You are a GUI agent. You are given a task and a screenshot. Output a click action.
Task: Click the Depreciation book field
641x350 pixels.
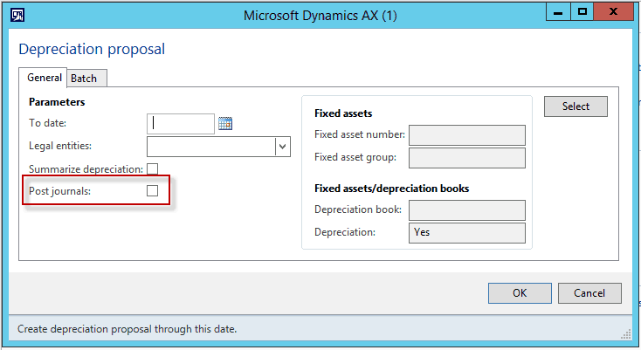coord(467,210)
